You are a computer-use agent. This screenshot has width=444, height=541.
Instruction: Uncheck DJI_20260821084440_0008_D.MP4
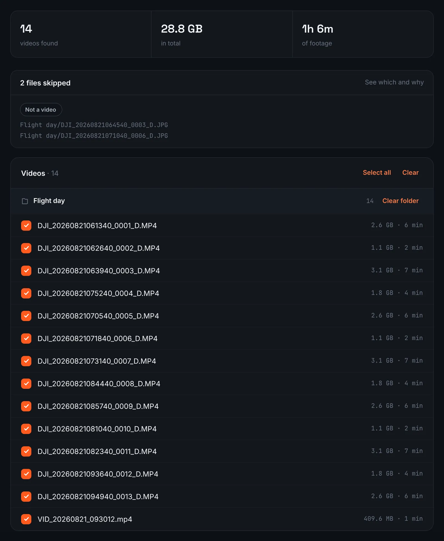(x=26, y=384)
